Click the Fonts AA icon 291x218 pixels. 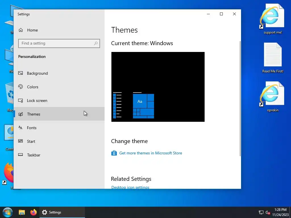[x=20, y=127]
